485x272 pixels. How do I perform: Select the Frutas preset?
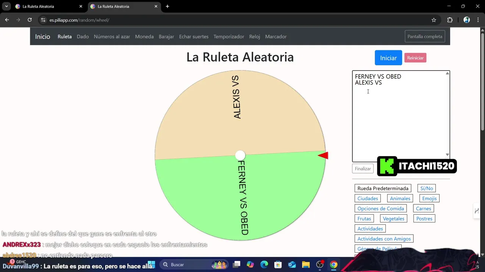point(364,218)
